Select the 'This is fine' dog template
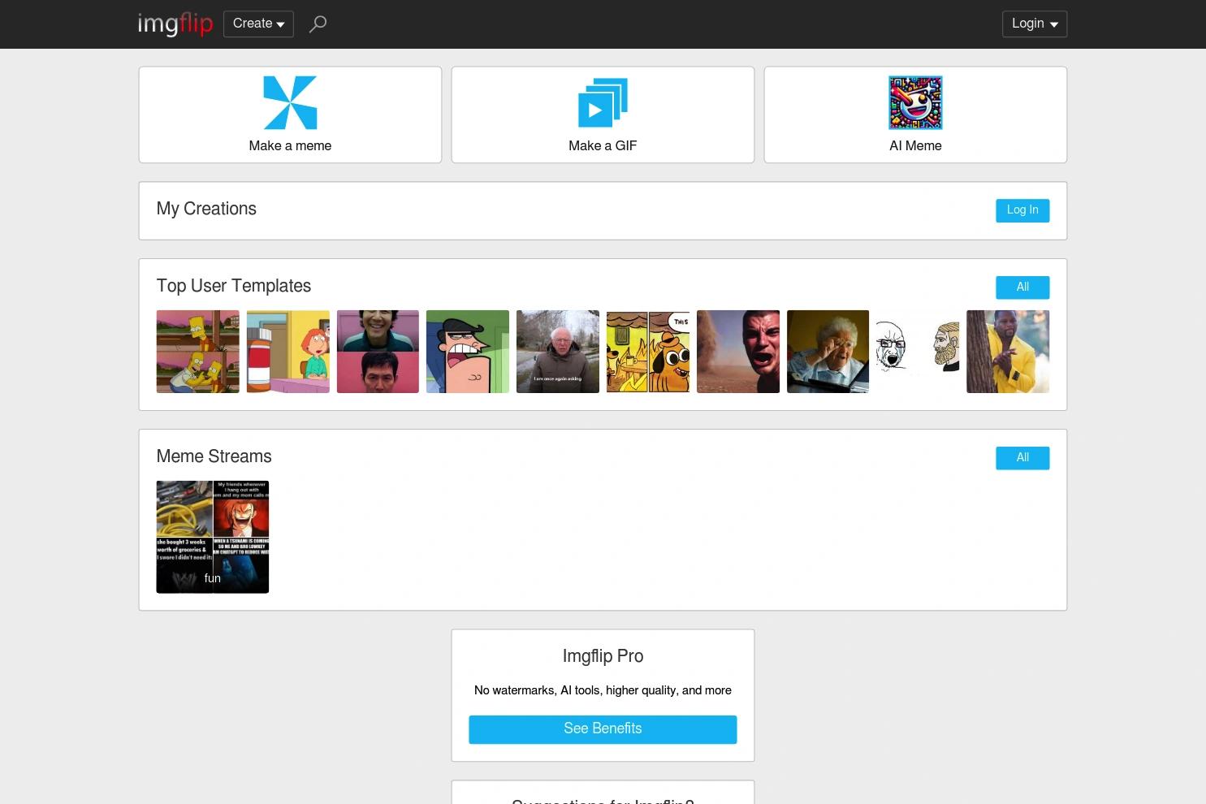Image resolution: width=1206 pixels, height=804 pixels. (648, 352)
